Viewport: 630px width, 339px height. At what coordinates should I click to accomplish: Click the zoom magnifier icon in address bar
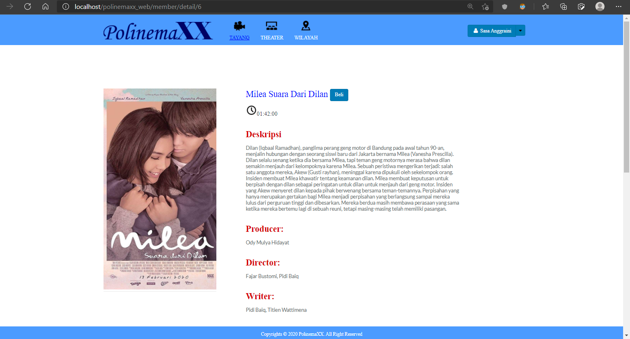[x=470, y=6]
